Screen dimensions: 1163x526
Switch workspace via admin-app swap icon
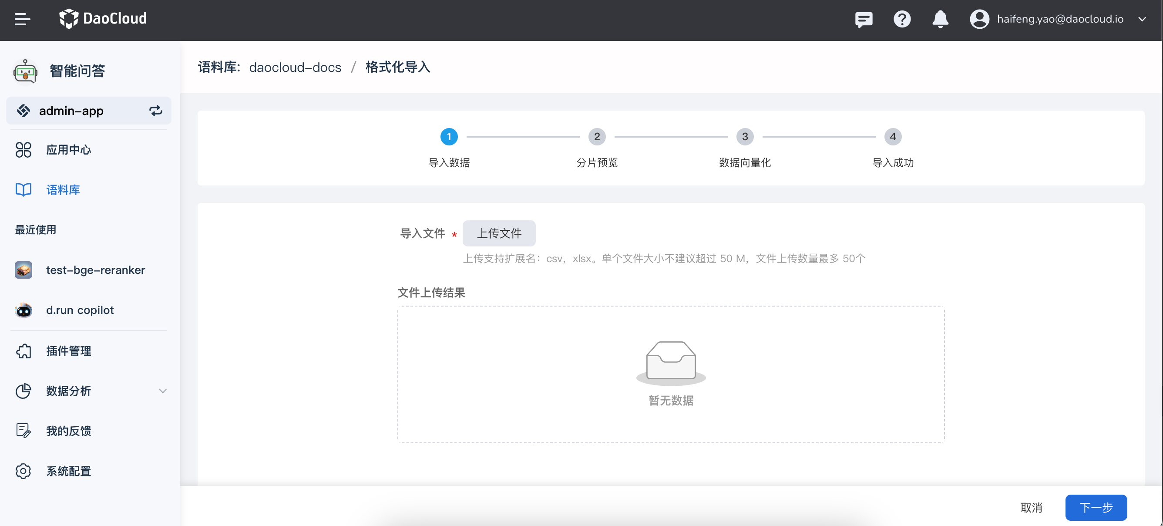pyautogui.click(x=156, y=111)
